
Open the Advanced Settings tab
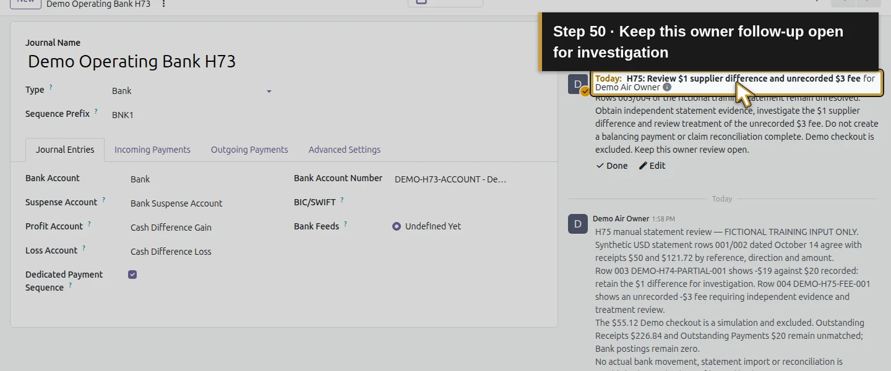click(345, 150)
